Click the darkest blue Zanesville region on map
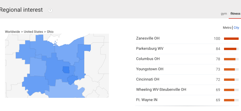Image resolution: width=241 pixels, height=111 pixels. [66, 70]
